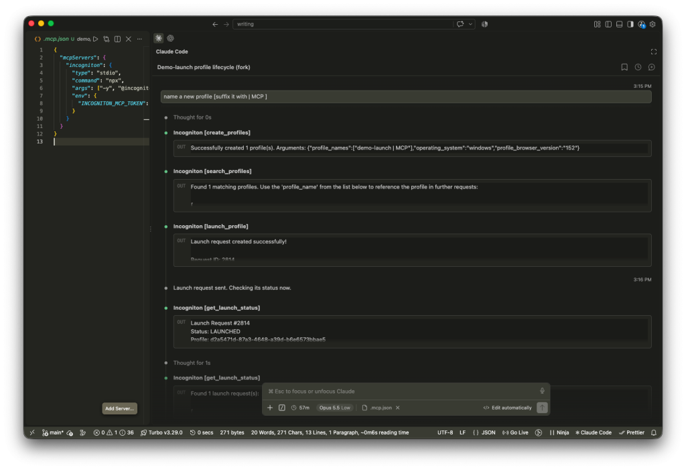Add attachment with plus icon
This screenshot has width=686, height=470.
pyautogui.click(x=270, y=408)
